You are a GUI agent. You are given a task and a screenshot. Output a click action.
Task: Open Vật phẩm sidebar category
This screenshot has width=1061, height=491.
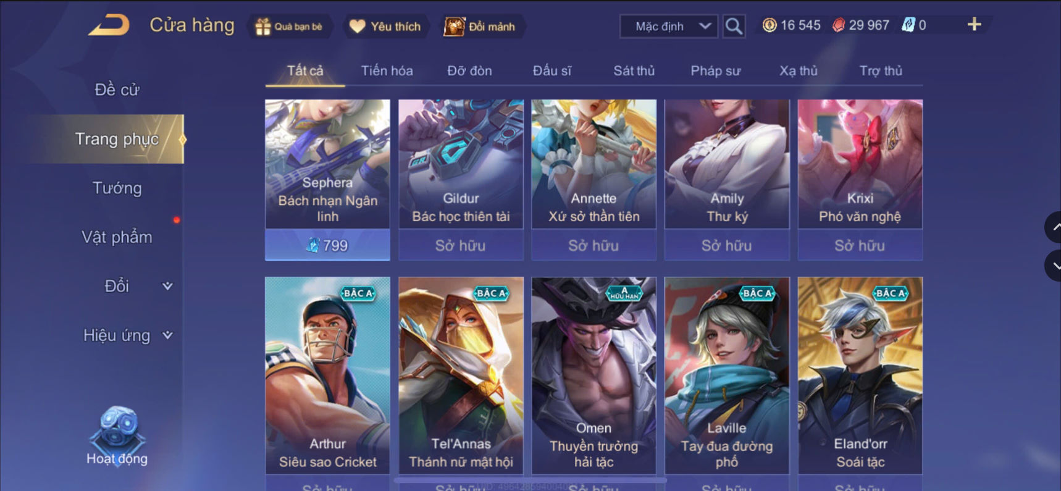coord(117,237)
